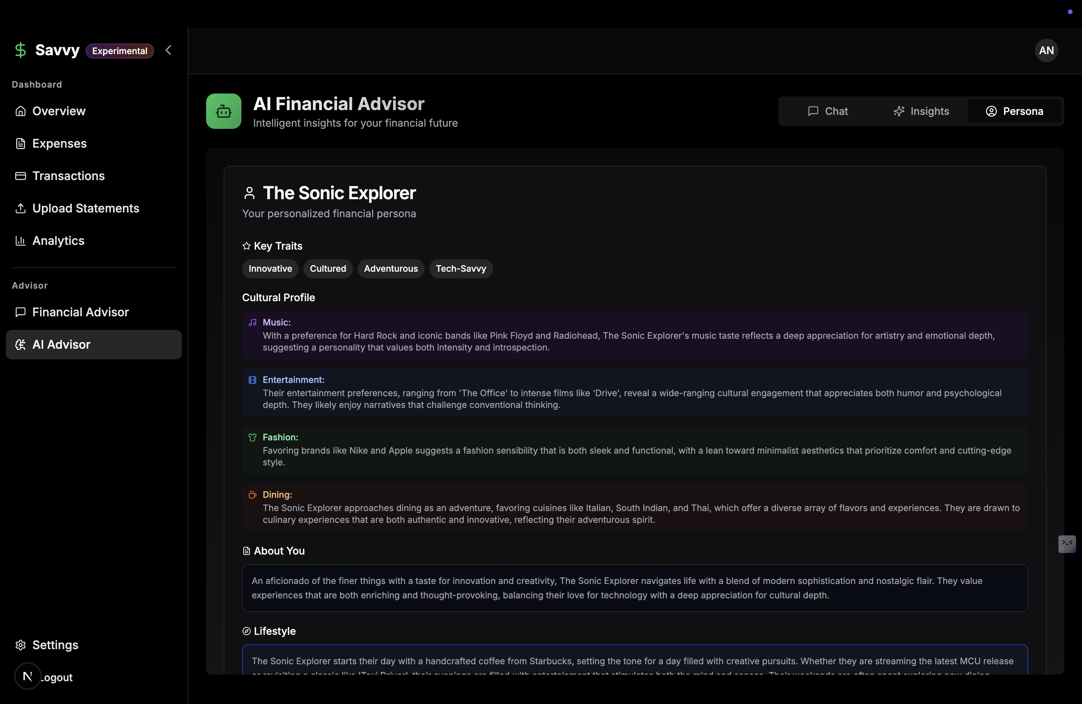Collapse the sidebar with the chevron arrow

click(169, 50)
